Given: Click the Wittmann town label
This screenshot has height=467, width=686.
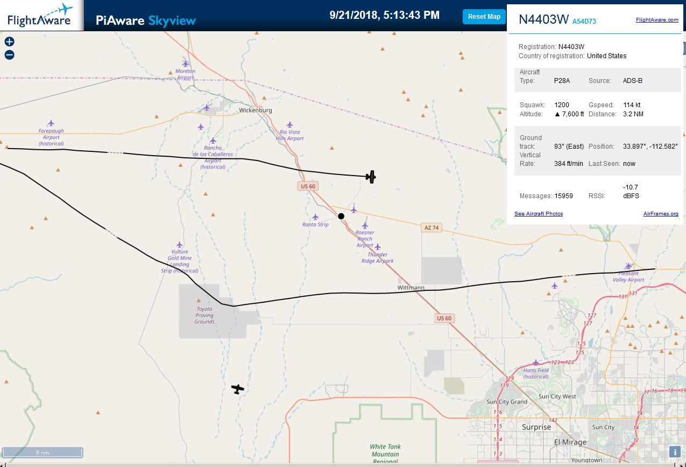Looking at the screenshot, I should pos(411,288).
